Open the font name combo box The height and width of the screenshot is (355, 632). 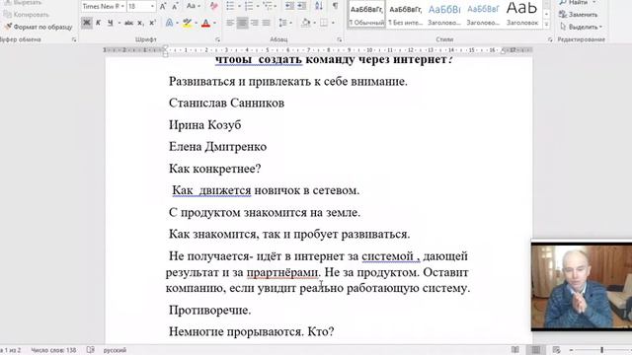point(103,6)
